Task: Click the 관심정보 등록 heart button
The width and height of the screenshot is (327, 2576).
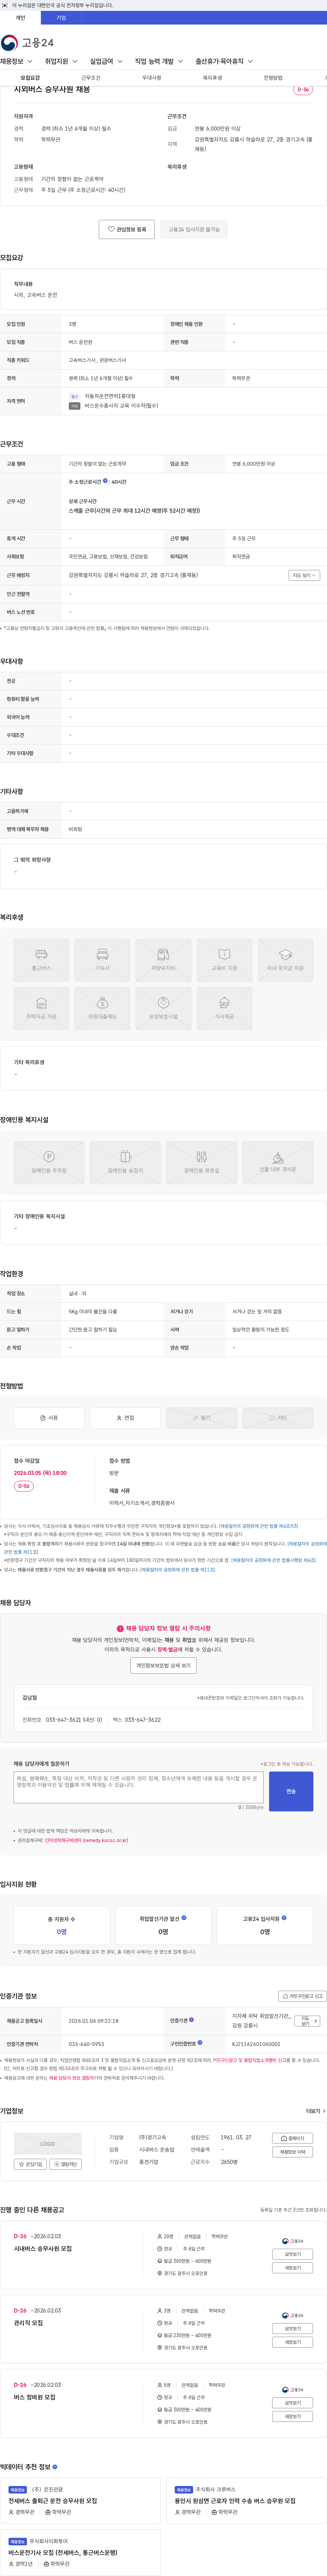Action: click(x=127, y=229)
